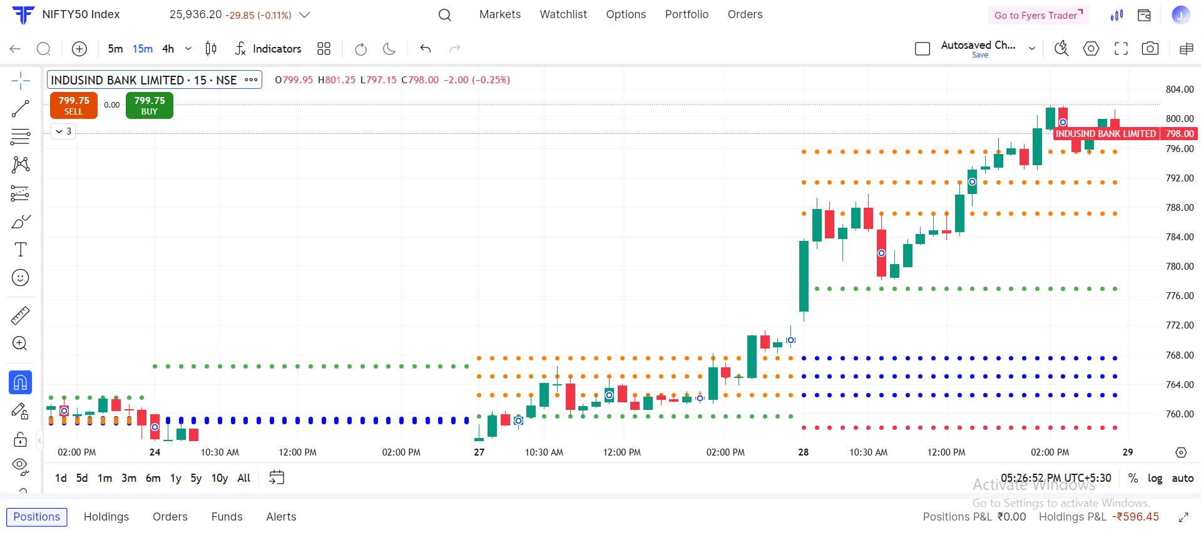Redo the chart action
The width and height of the screenshot is (1201, 535).
(x=455, y=49)
